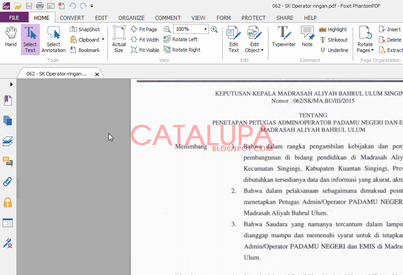This screenshot has width=403, height=275.
Task: Switch to the EDIT ribbon tab
Action: click(101, 18)
